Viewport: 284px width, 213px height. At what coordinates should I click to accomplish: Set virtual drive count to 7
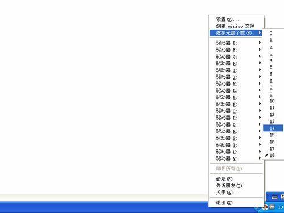(x=273, y=81)
